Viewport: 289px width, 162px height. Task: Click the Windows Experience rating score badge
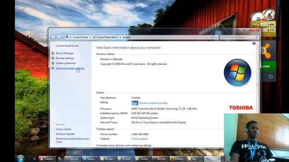(x=135, y=103)
